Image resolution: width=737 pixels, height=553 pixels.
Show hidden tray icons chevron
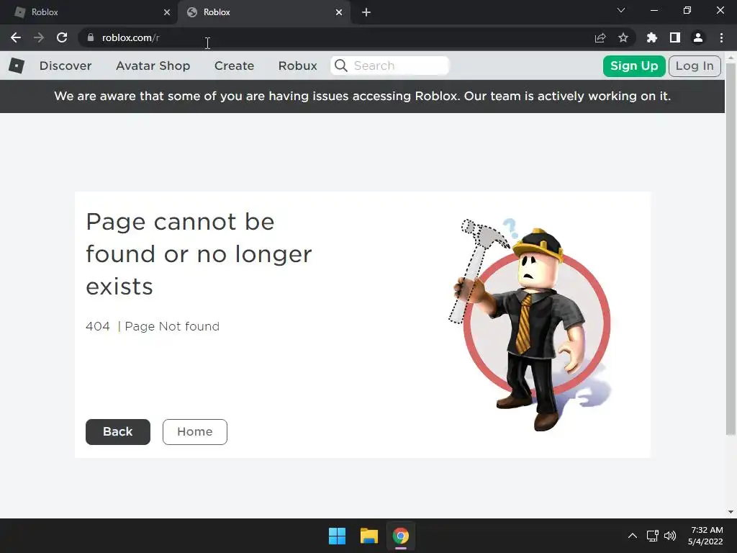tap(633, 536)
